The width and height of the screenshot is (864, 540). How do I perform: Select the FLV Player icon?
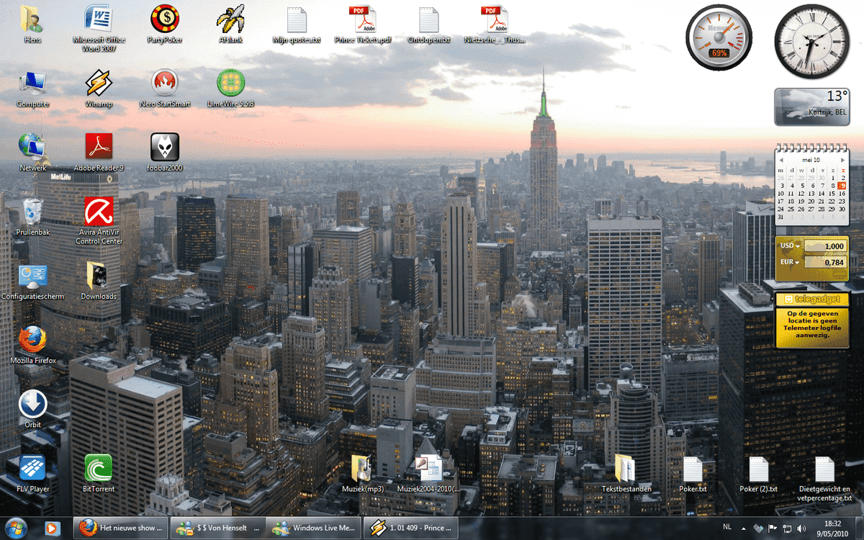(x=33, y=469)
